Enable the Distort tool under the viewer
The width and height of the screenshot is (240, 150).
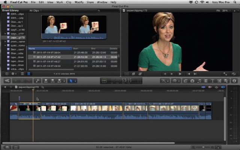[x=140, y=74]
